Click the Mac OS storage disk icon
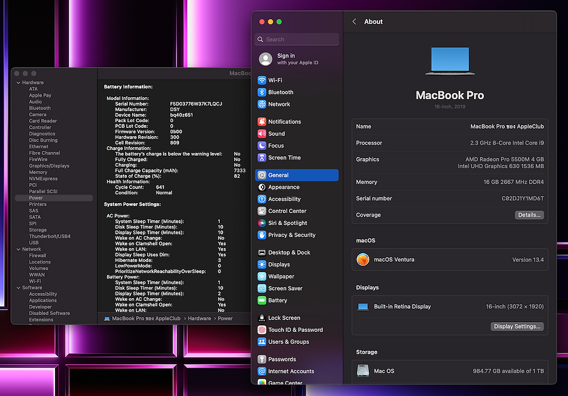The image size is (568, 396). pos(363,371)
